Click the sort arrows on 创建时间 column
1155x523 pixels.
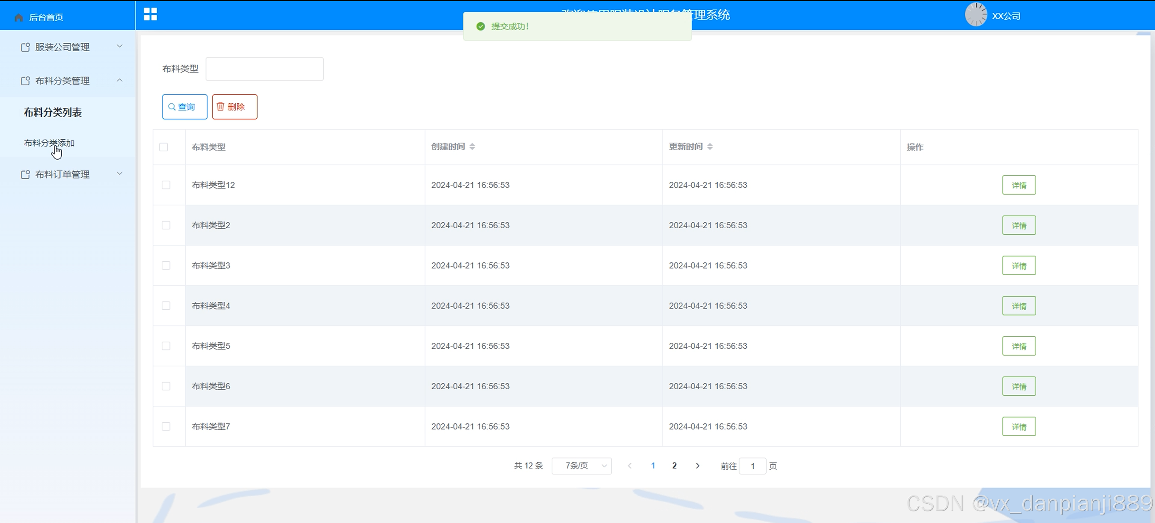[472, 147]
